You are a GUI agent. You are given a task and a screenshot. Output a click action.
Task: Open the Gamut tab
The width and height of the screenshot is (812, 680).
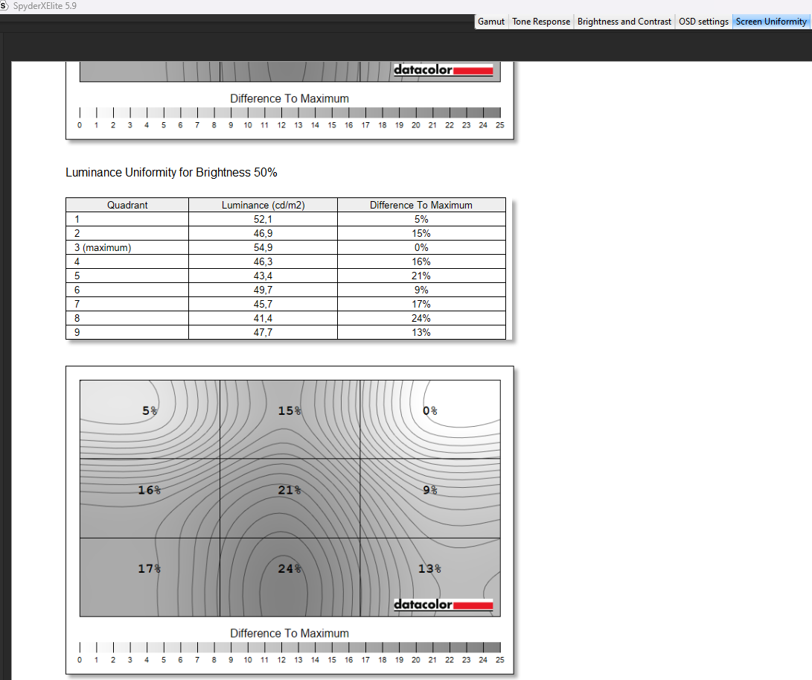[491, 22]
